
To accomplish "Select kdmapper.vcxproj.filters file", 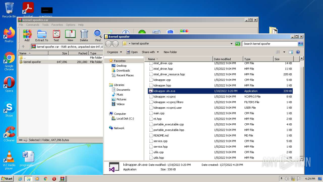I will (x=220, y=102).
